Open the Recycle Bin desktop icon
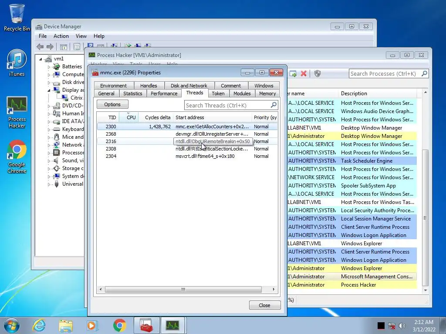This screenshot has height=334, width=446. point(17,17)
